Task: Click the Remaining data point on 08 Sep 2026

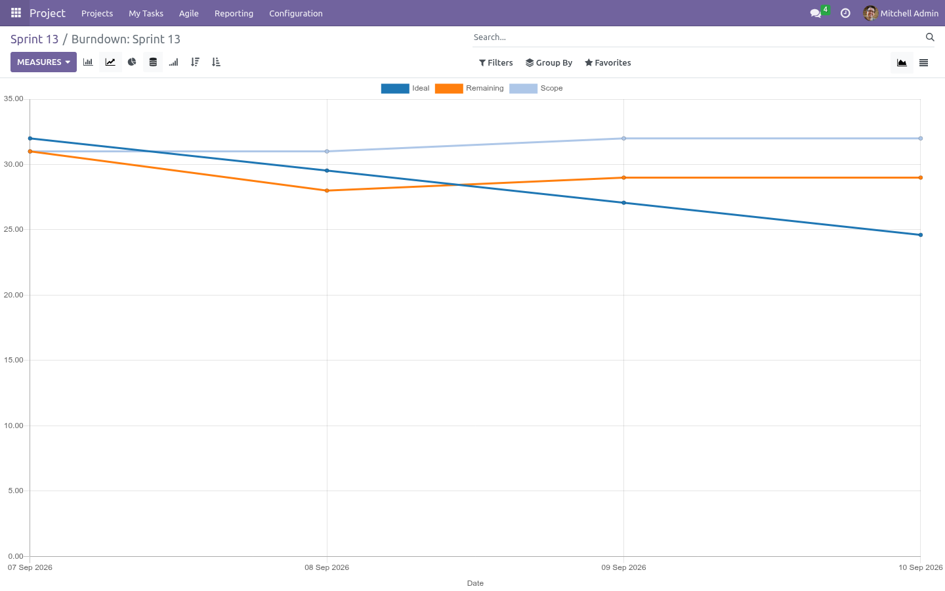Action: point(327,190)
